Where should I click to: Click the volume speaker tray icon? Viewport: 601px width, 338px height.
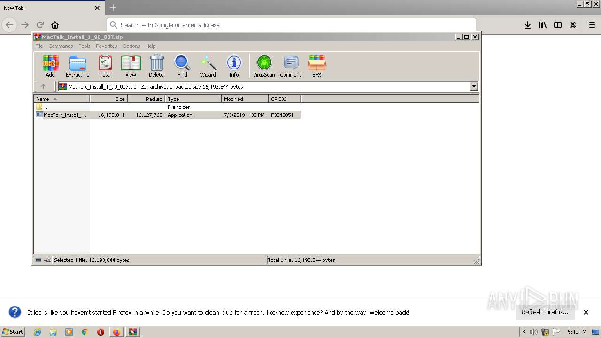tap(534, 332)
